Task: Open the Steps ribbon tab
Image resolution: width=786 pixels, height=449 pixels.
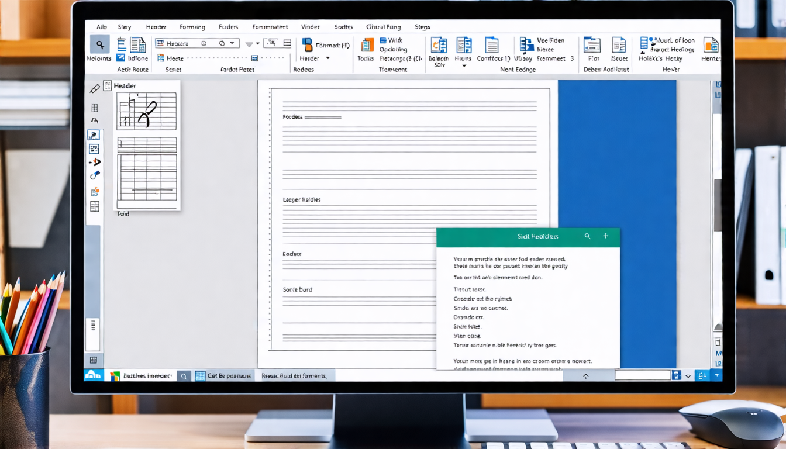Action: [x=422, y=27]
